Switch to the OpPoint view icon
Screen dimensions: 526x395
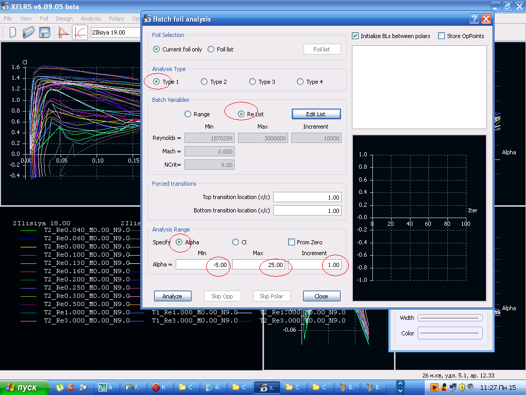point(63,32)
